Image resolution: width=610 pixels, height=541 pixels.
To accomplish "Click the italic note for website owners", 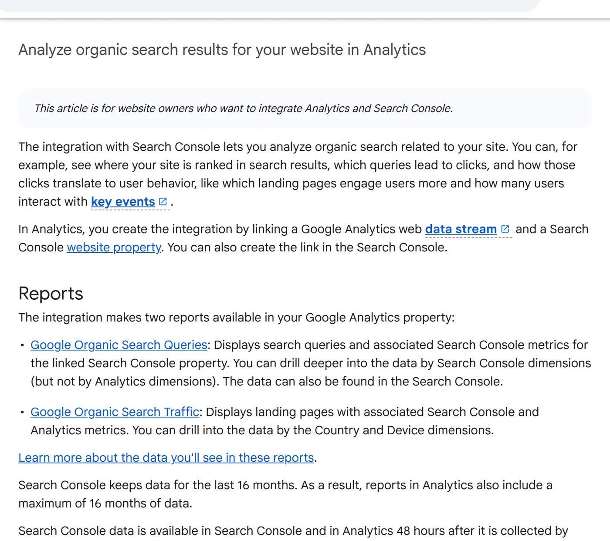I will point(244,108).
